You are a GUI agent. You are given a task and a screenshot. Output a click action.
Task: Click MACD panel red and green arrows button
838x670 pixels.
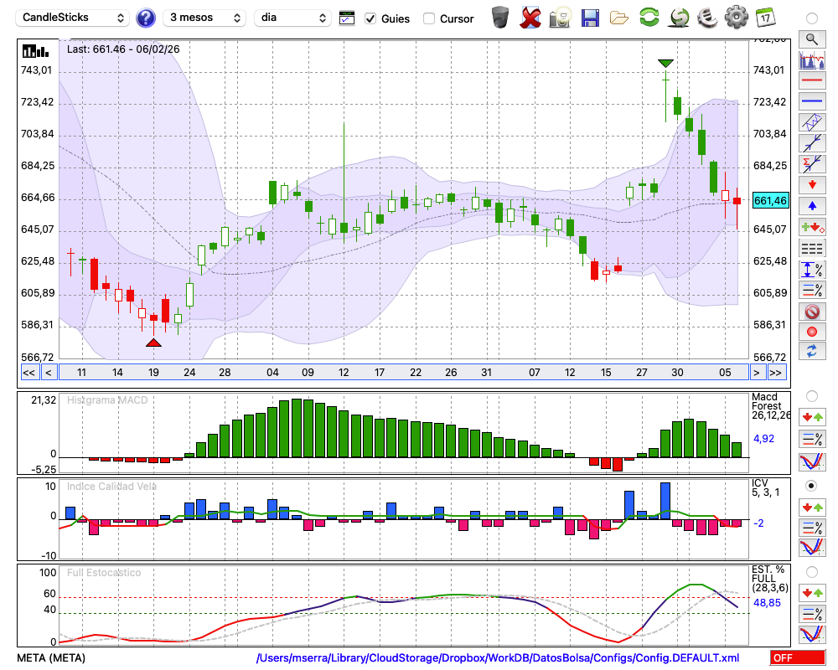point(812,417)
